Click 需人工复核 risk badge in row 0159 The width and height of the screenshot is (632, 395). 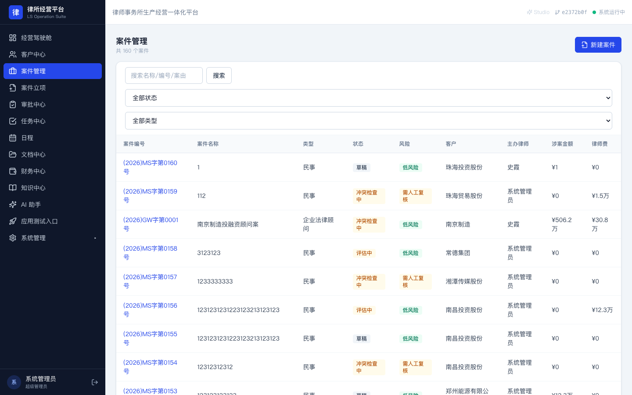coord(416,196)
